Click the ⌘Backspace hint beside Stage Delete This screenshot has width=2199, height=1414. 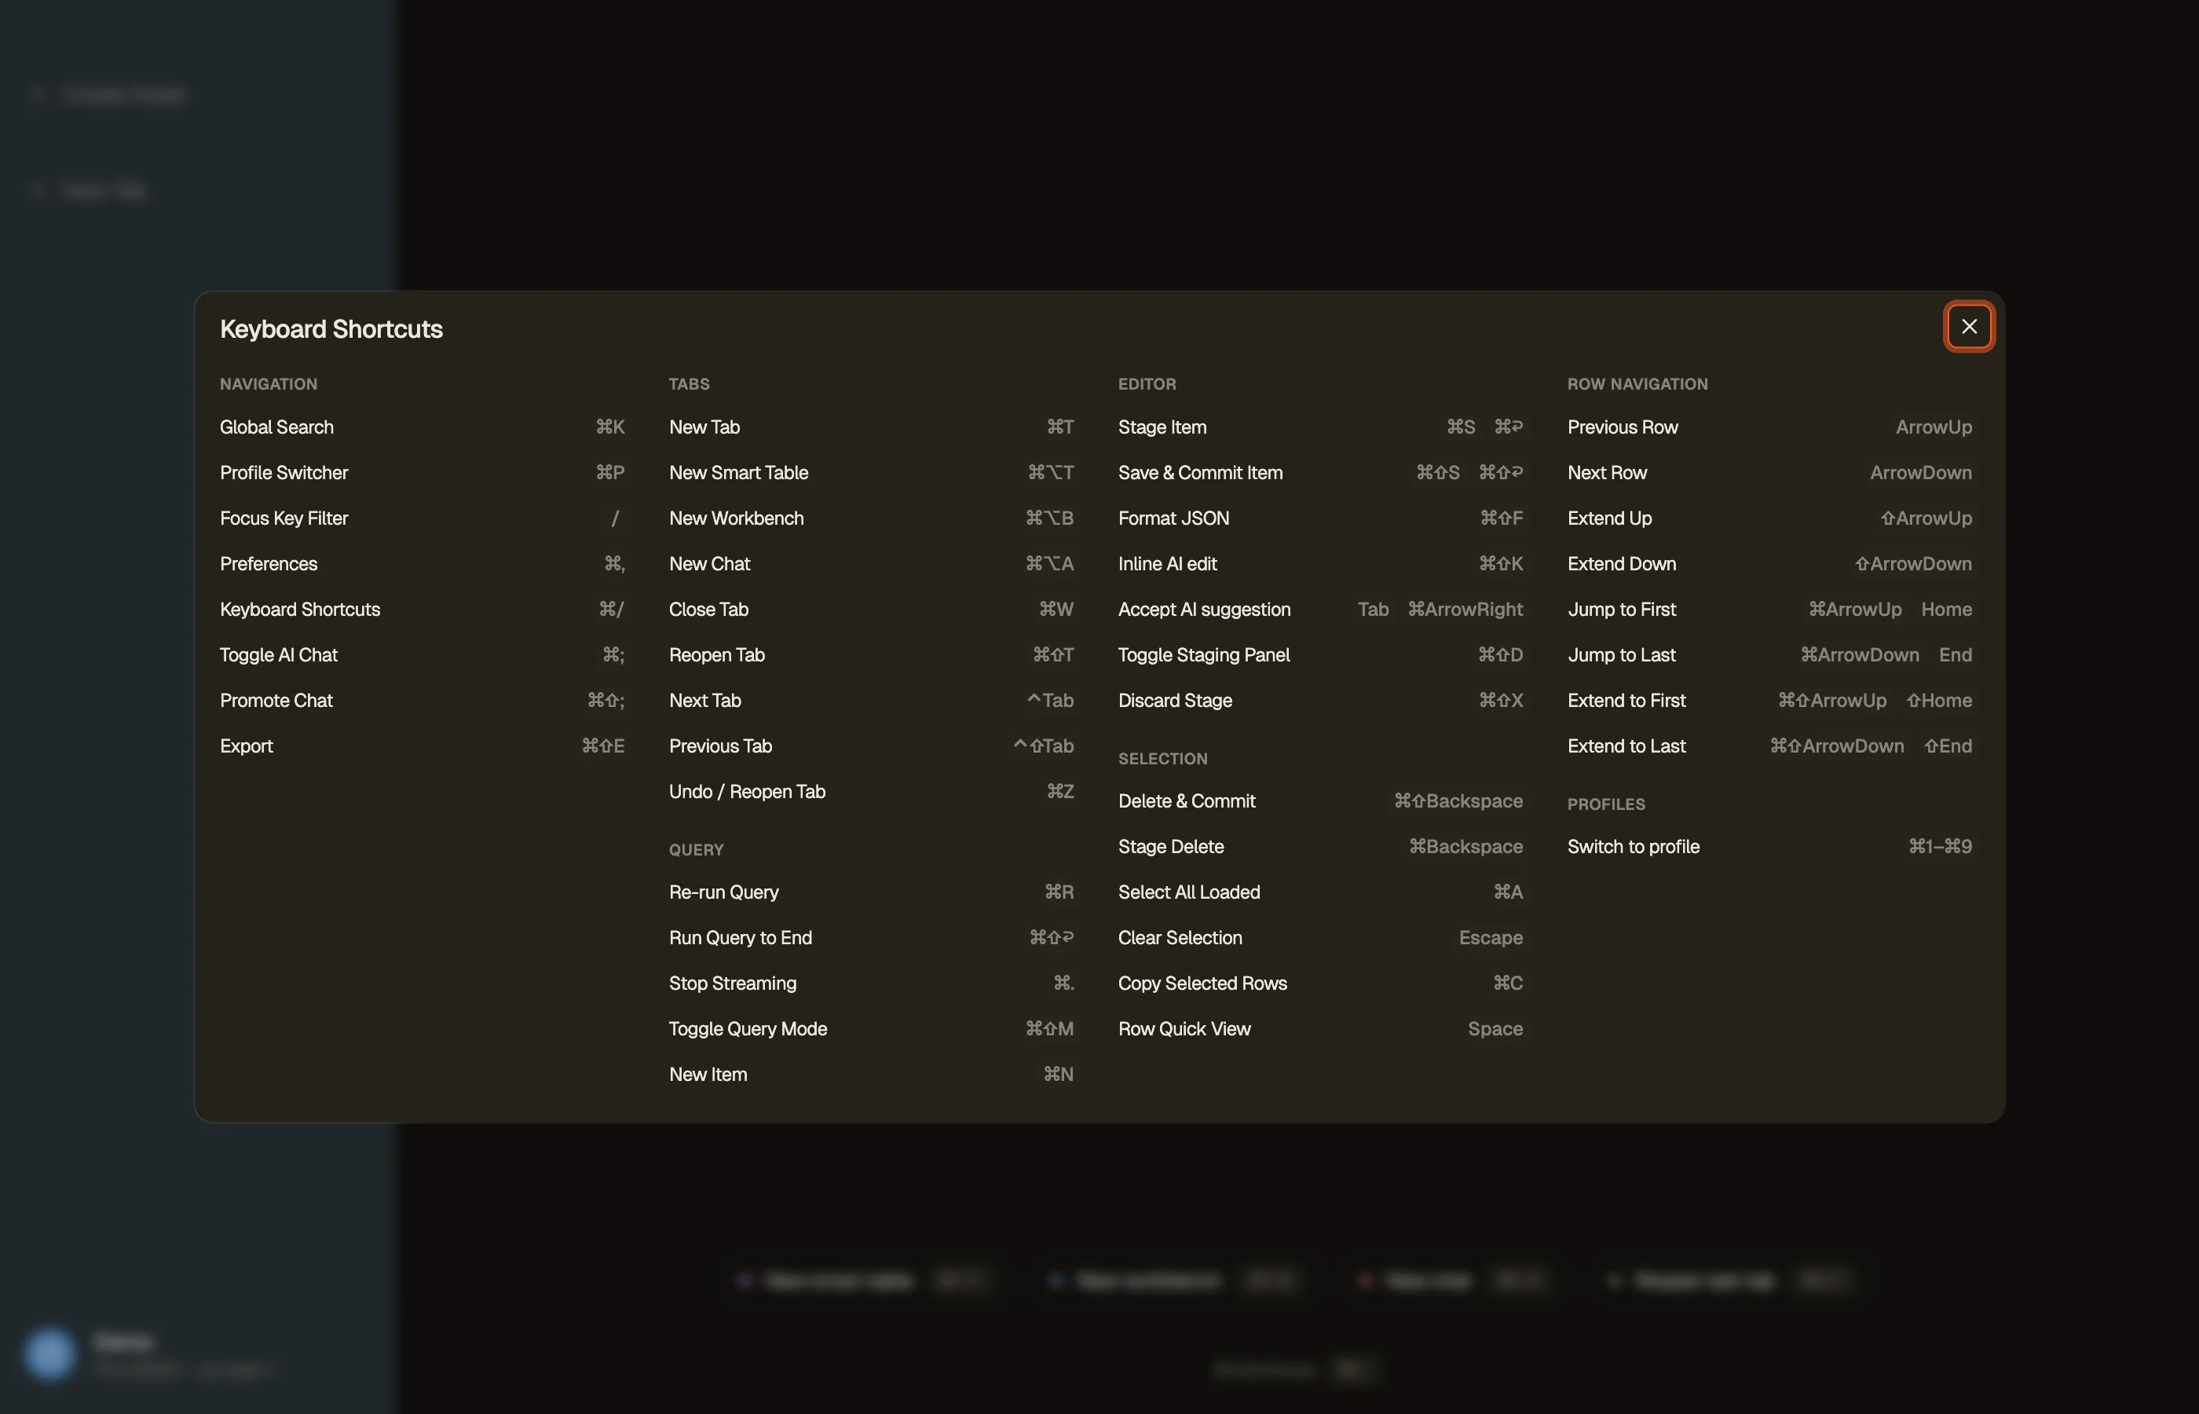pos(1465,847)
